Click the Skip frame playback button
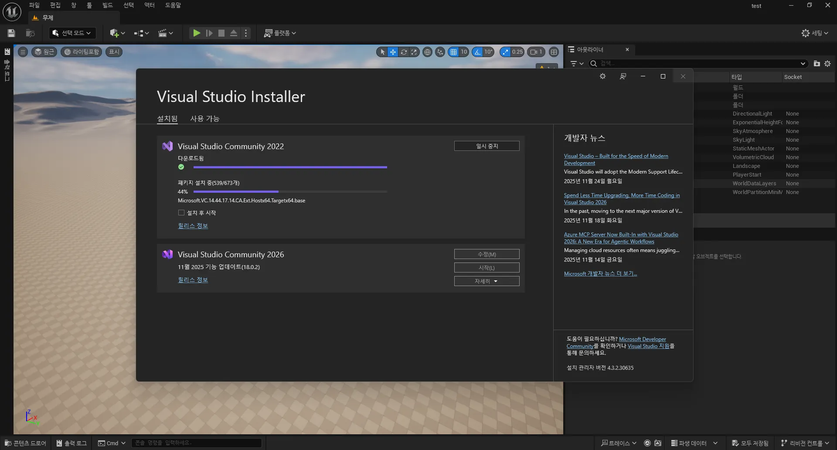837x450 pixels. [x=209, y=33]
